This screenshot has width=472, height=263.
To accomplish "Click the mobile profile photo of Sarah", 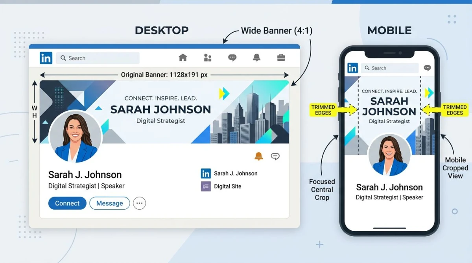I will click(x=390, y=155).
